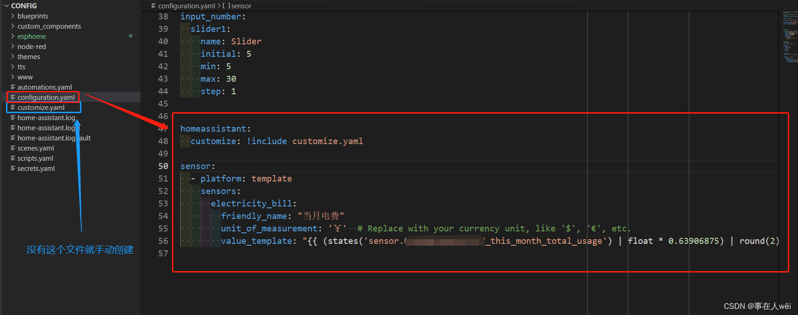
Task: Click on 'unit_of_measurement:' key
Action: tap(271, 229)
